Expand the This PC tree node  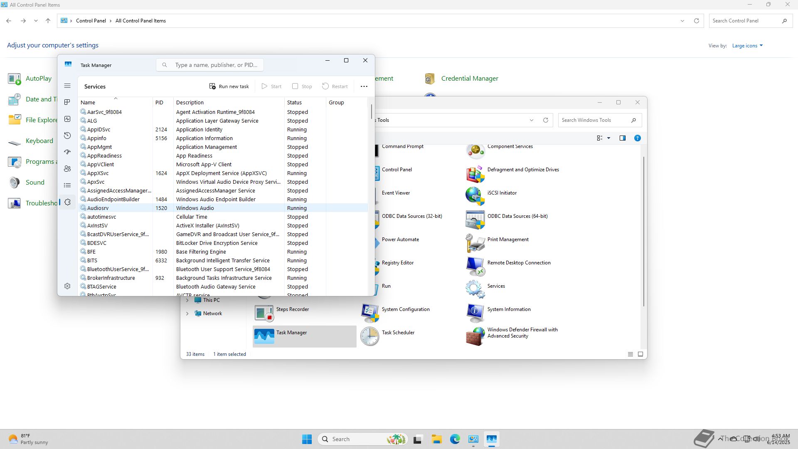tap(187, 300)
